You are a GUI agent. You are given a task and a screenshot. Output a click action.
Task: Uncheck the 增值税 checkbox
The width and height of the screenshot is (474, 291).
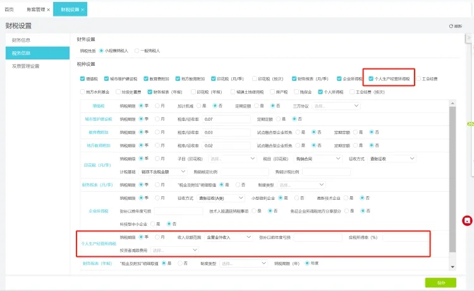82,79
